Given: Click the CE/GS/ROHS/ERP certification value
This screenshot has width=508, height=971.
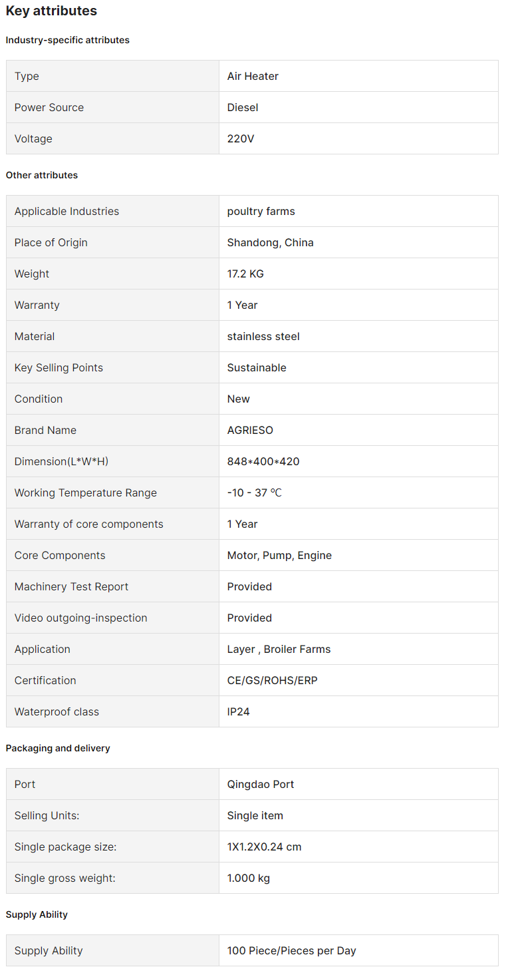Looking at the screenshot, I should 272,680.
